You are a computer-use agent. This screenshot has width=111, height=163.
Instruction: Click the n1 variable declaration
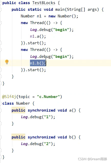click(39, 16)
